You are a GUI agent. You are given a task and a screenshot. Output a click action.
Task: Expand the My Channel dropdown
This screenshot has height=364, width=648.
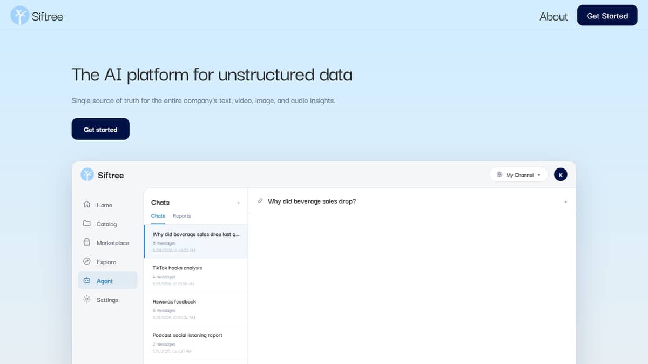click(x=518, y=174)
